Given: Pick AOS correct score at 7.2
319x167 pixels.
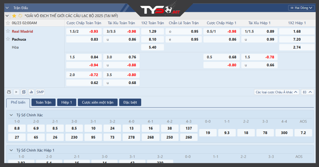Looking at the screenshot, I should click(303, 133).
